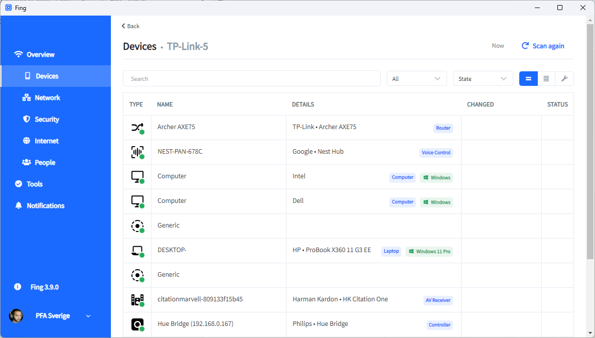
Task: Switch to compact list view
Action: coord(546,78)
